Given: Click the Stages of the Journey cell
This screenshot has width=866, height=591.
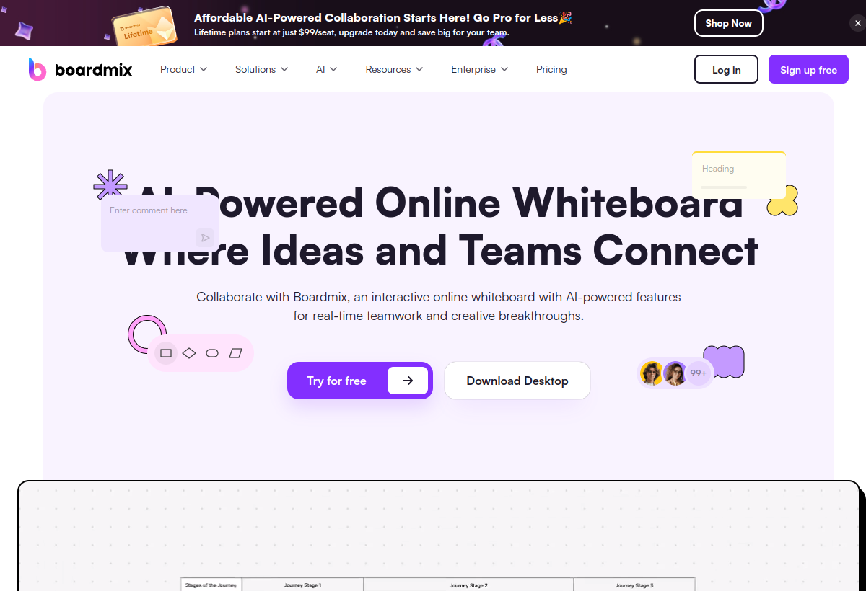Looking at the screenshot, I should [211, 585].
